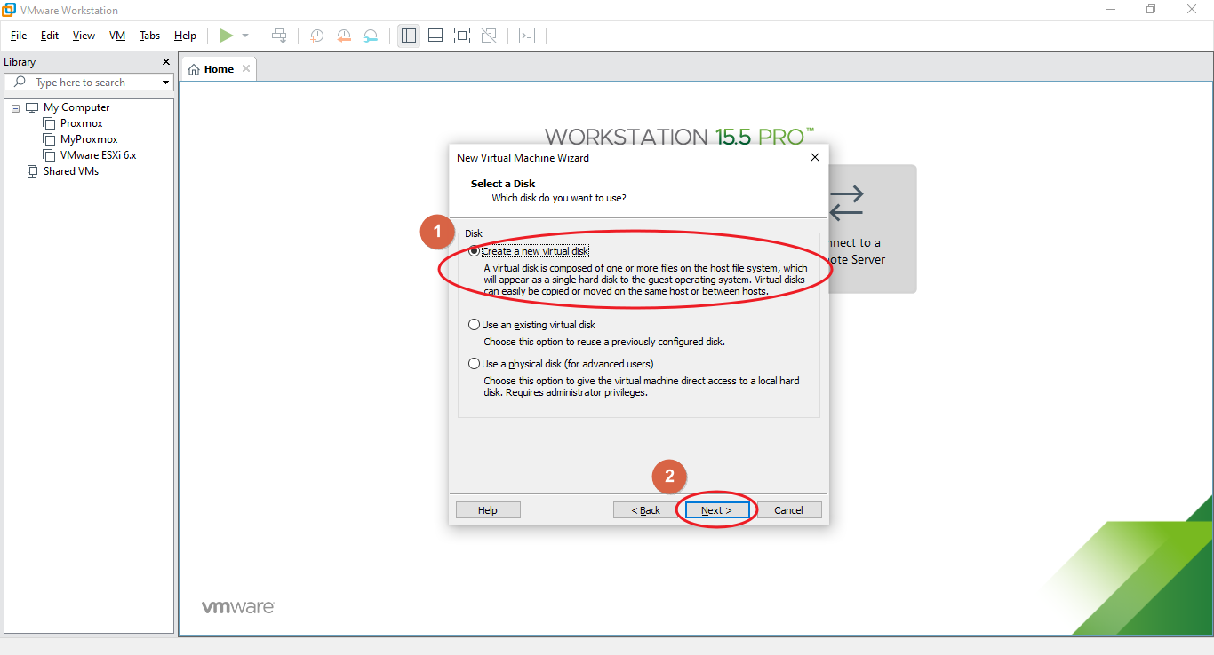Select My Computer in the Library

pos(76,107)
